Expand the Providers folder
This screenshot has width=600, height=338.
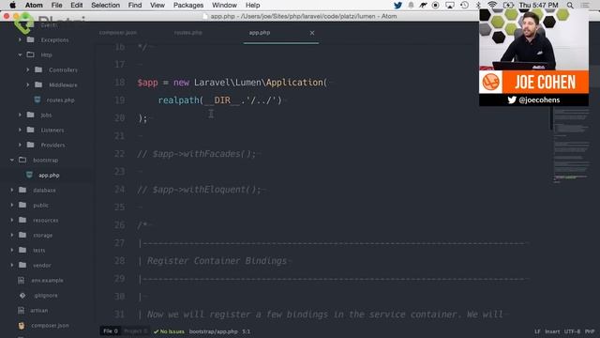20,145
